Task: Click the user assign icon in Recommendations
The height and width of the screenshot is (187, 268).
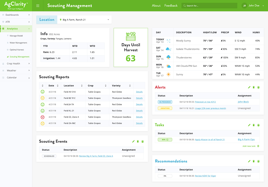Action: pyautogui.click(x=259, y=161)
